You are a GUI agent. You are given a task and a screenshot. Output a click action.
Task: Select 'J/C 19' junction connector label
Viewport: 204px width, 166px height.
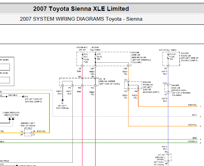point(161,155)
